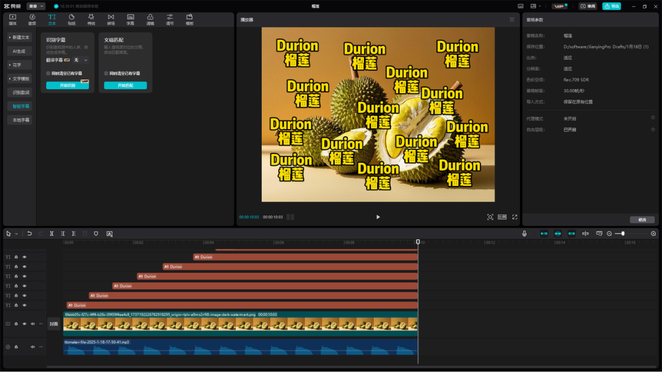Hide the main video track with eye icon
This screenshot has width=662, height=372.
coord(25,324)
